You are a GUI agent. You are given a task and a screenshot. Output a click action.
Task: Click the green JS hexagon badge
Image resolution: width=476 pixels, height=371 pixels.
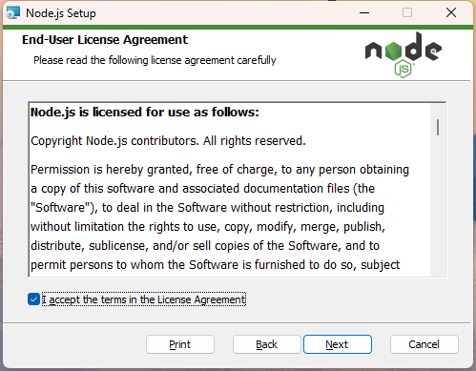[404, 69]
